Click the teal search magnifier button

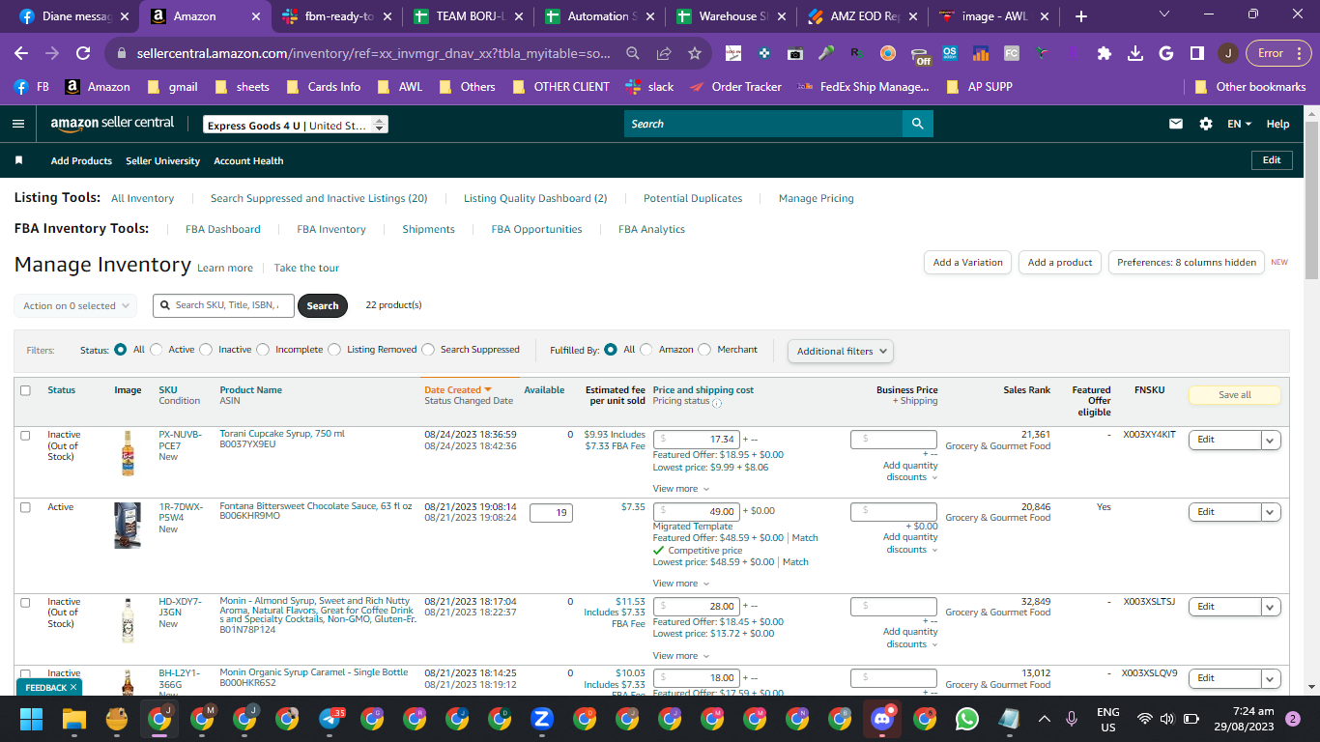917,124
